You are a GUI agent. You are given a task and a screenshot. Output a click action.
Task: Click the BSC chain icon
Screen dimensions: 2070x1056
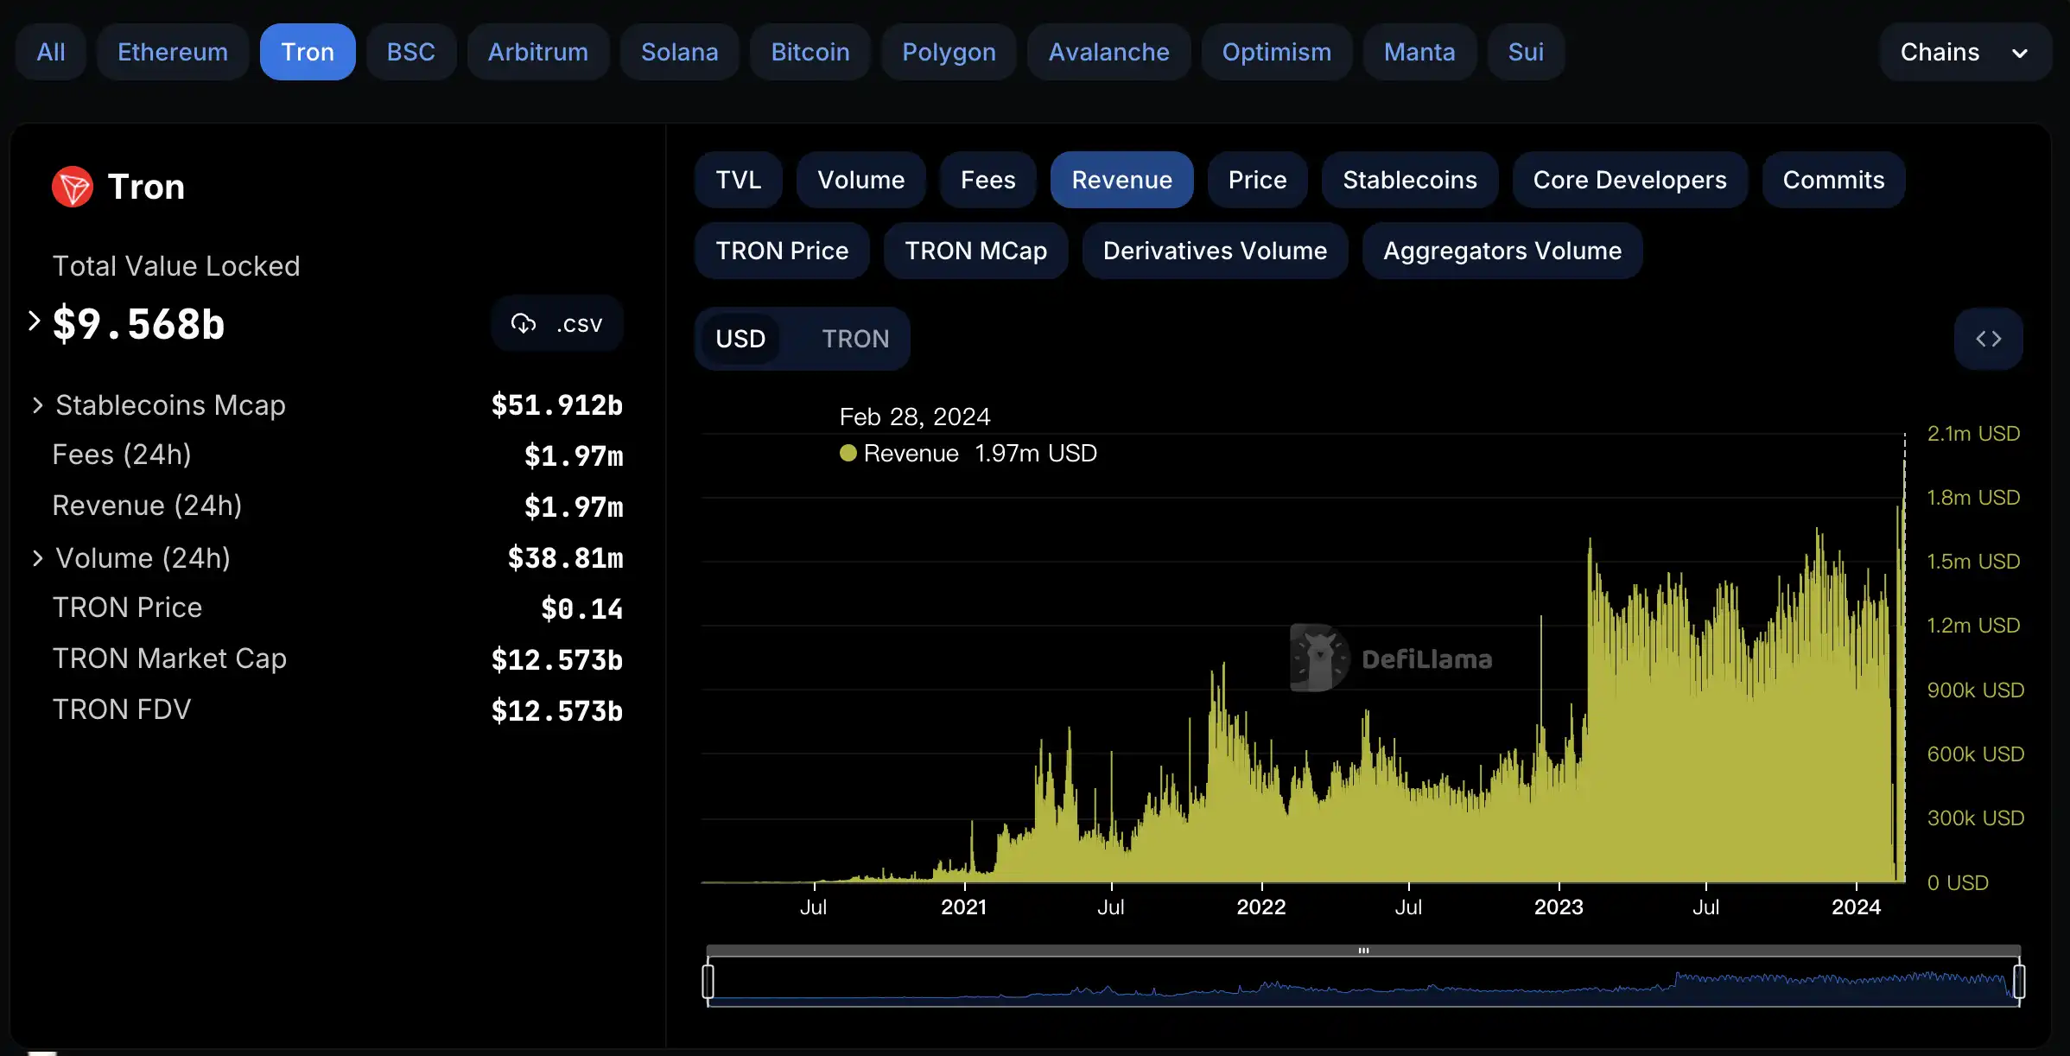coord(410,51)
